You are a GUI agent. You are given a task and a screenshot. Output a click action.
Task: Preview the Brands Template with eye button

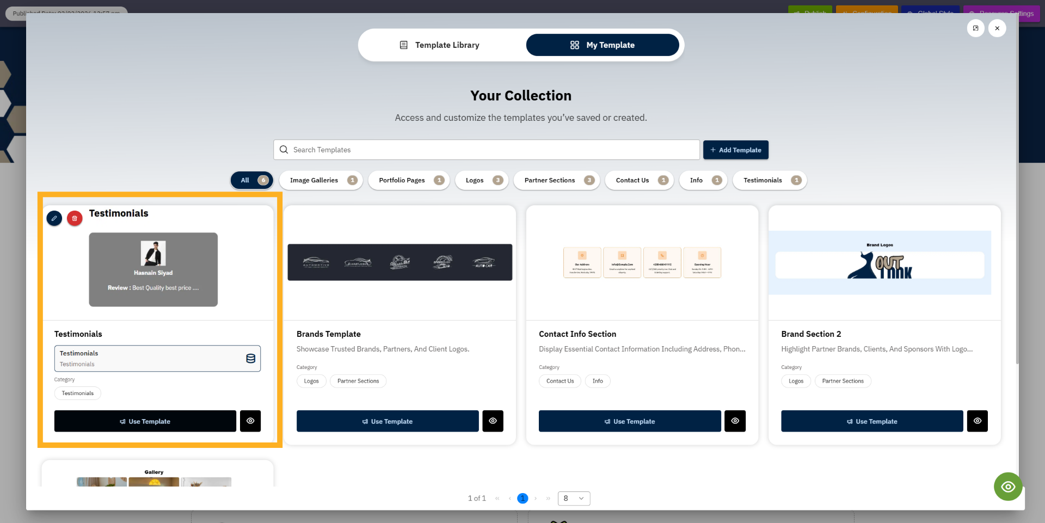click(493, 421)
